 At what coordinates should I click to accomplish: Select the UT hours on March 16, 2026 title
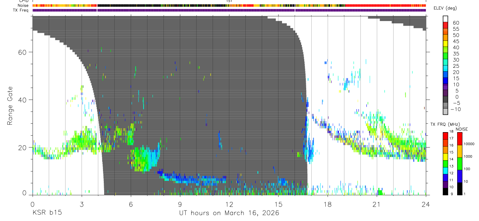229,213
